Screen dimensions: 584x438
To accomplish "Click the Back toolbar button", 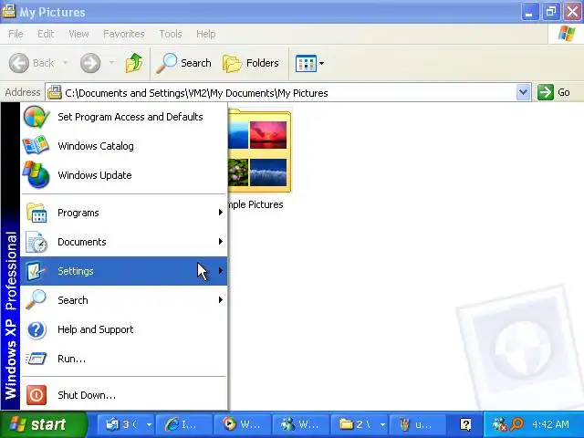I will point(32,63).
